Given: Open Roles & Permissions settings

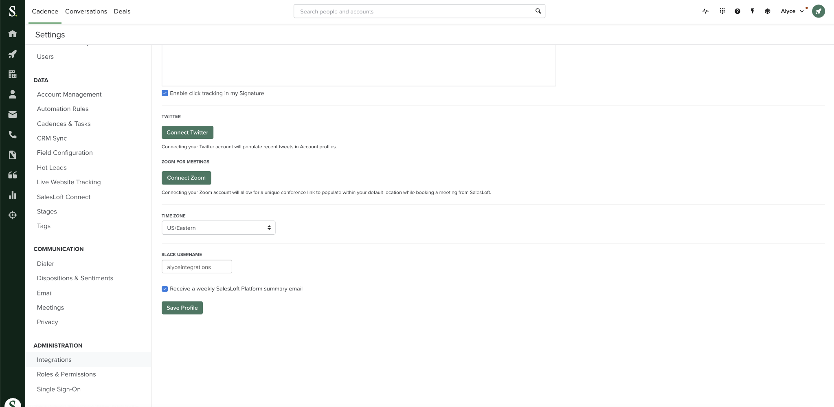Looking at the screenshot, I should coord(66,374).
